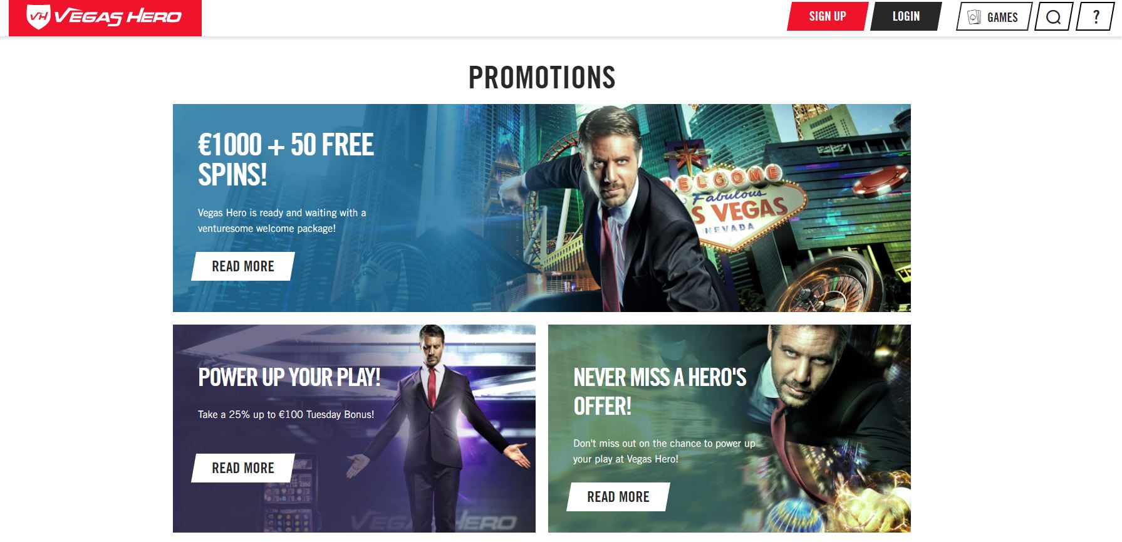
Task: Click the VH shield emblem
Action: (38, 16)
